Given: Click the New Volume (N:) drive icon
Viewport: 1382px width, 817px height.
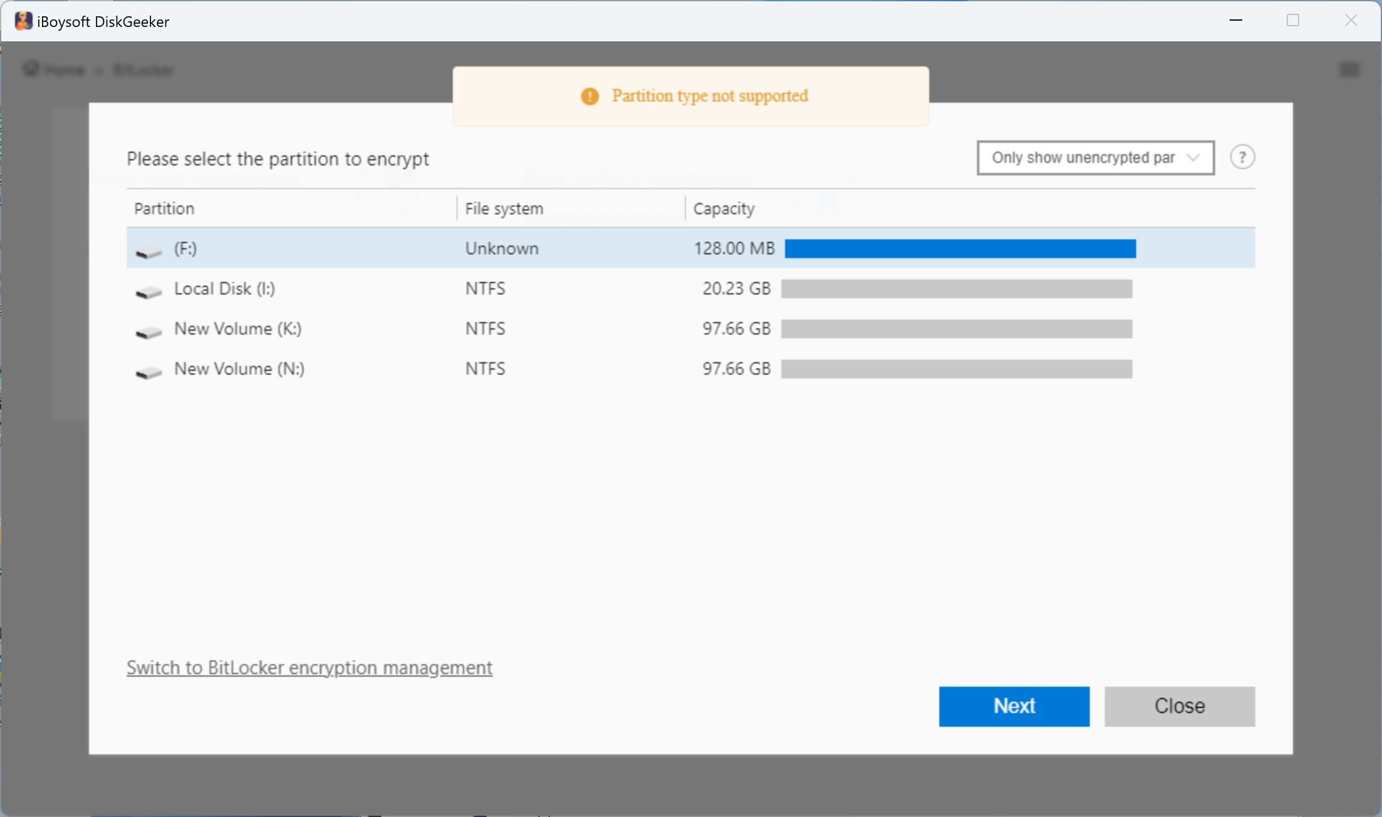Looking at the screenshot, I should click(149, 372).
